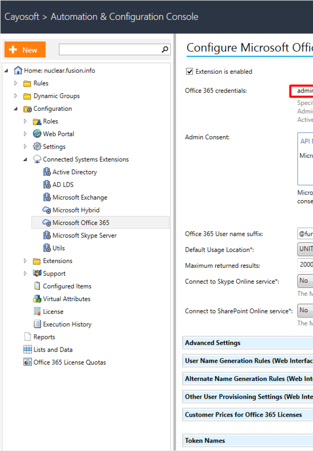Expand the Support tree node
The height and width of the screenshot is (451, 313).
(x=25, y=273)
